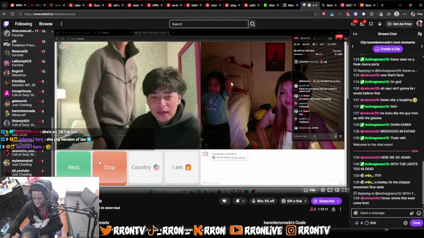Click the Bits: 5% off button

[263, 201]
